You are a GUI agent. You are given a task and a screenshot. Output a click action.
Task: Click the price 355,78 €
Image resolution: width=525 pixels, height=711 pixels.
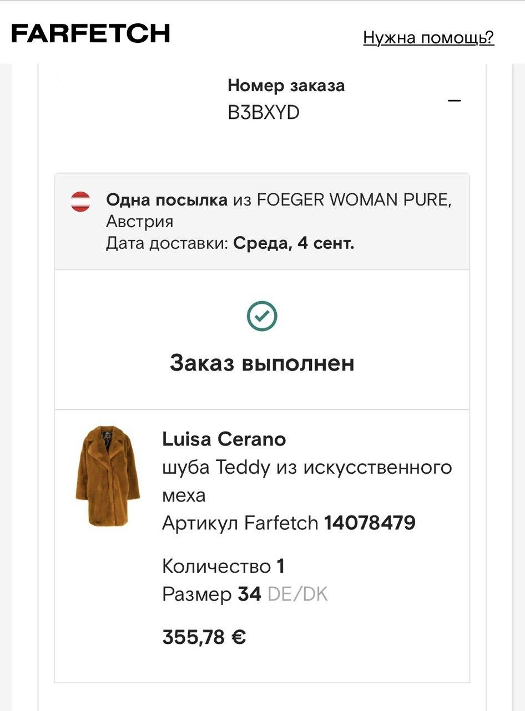204,637
